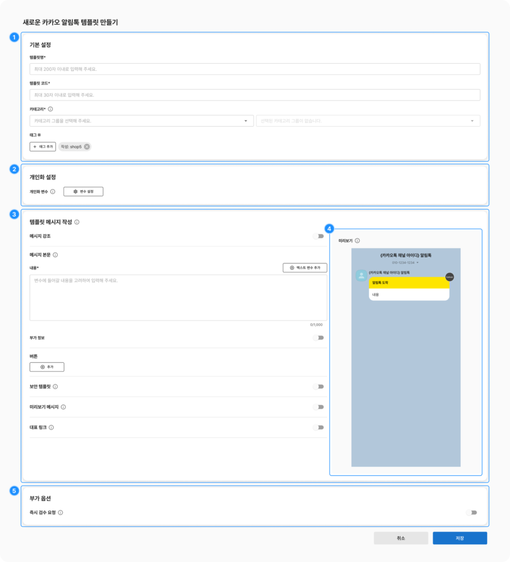Click the info icon beside 보안 템플릿
The width and height of the screenshot is (510, 562).
(55, 386)
